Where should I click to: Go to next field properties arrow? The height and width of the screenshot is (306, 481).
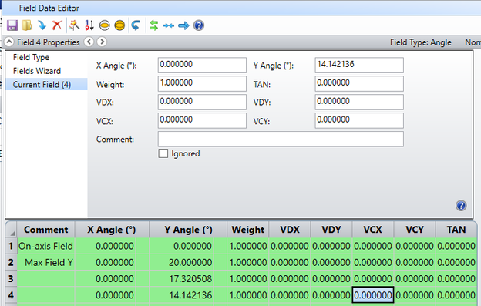(102, 42)
